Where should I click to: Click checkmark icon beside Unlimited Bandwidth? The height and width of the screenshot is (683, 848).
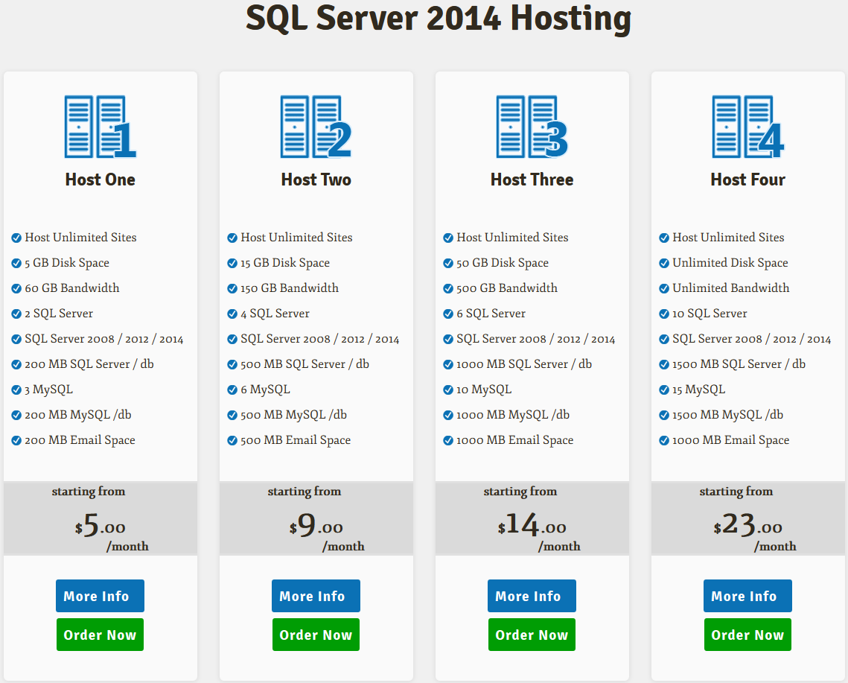(x=664, y=288)
